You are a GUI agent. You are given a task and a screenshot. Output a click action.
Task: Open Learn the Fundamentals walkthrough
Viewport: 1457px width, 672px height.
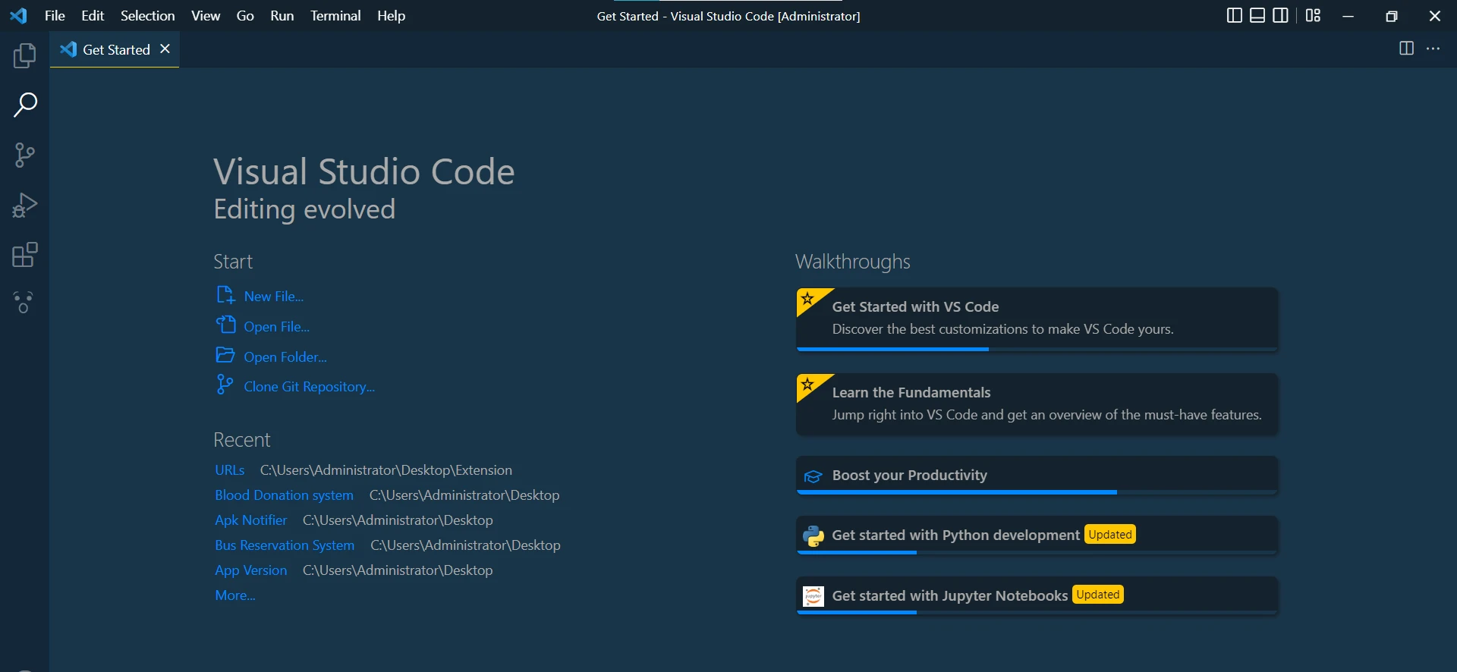pos(1037,404)
